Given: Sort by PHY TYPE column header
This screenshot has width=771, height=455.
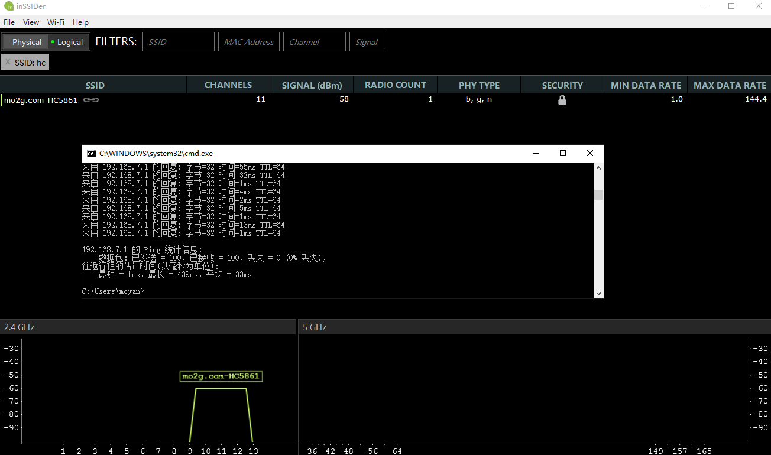Looking at the screenshot, I should (479, 85).
